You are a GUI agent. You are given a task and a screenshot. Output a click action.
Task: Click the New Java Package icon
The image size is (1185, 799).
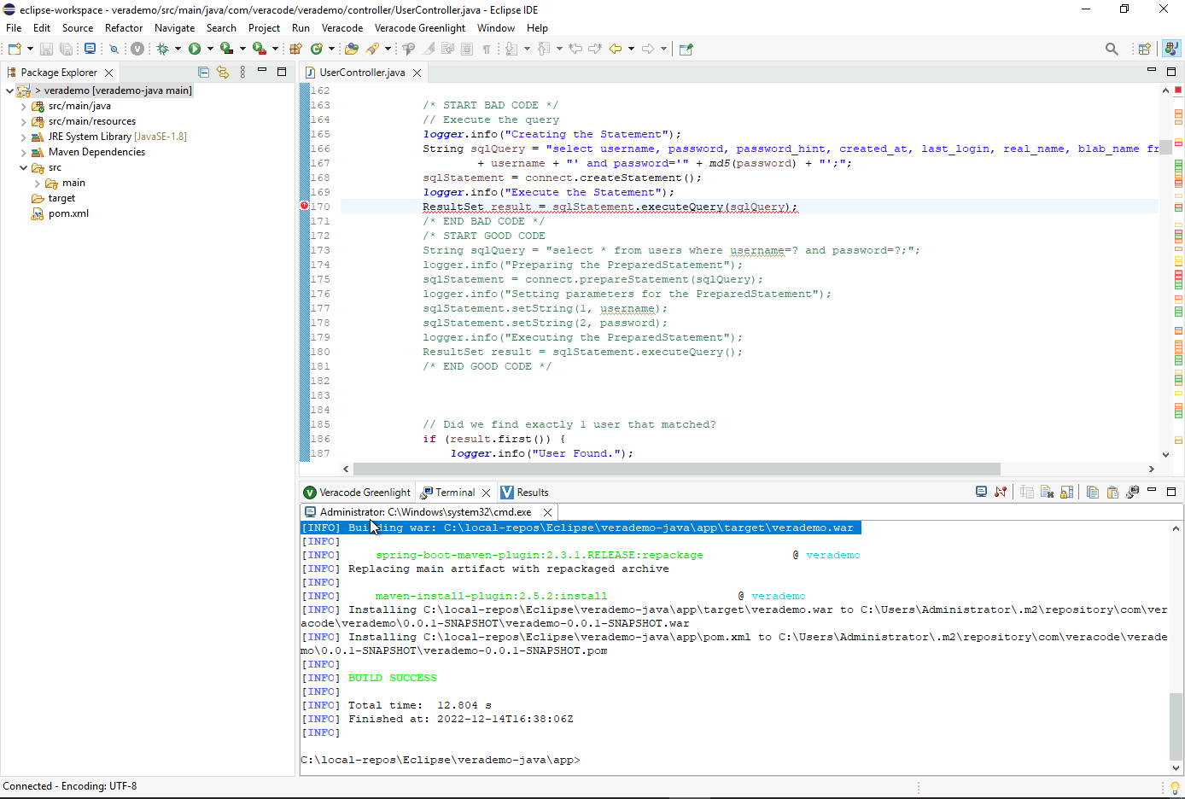295,49
